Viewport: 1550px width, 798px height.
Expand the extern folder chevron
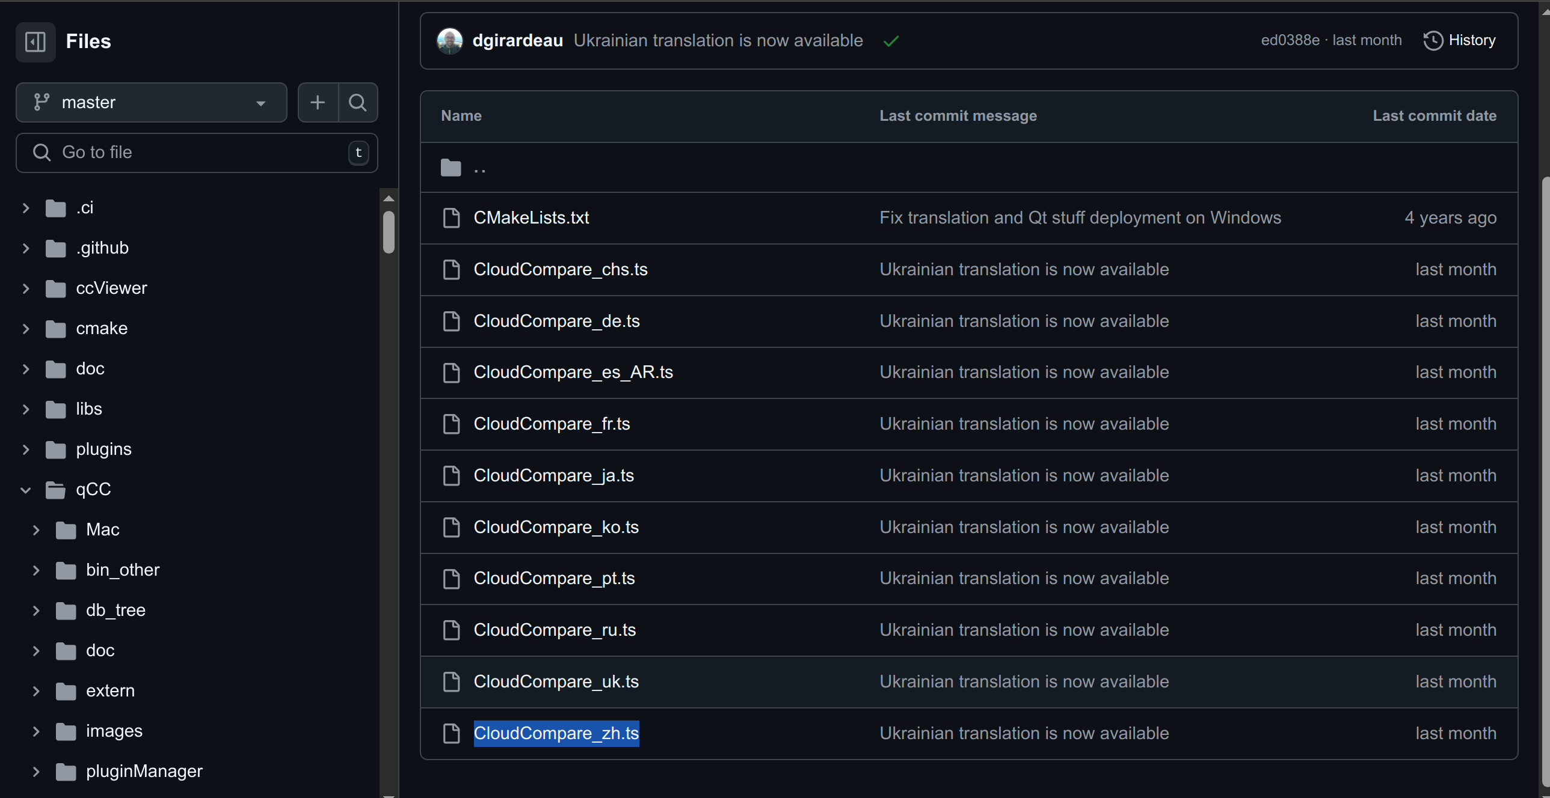pos(35,692)
